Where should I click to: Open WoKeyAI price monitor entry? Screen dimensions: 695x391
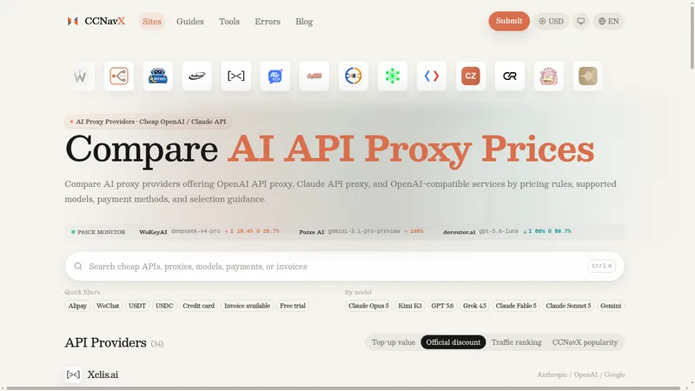click(x=209, y=231)
